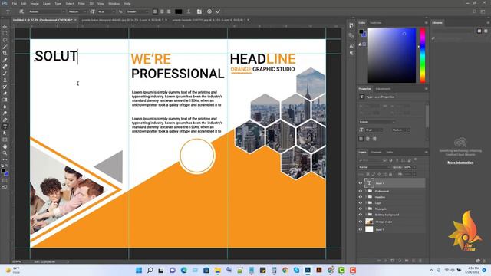Select the Rectangular Marquee tool
Viewport: 491px width, 276px height.
[x=5, y=34]
